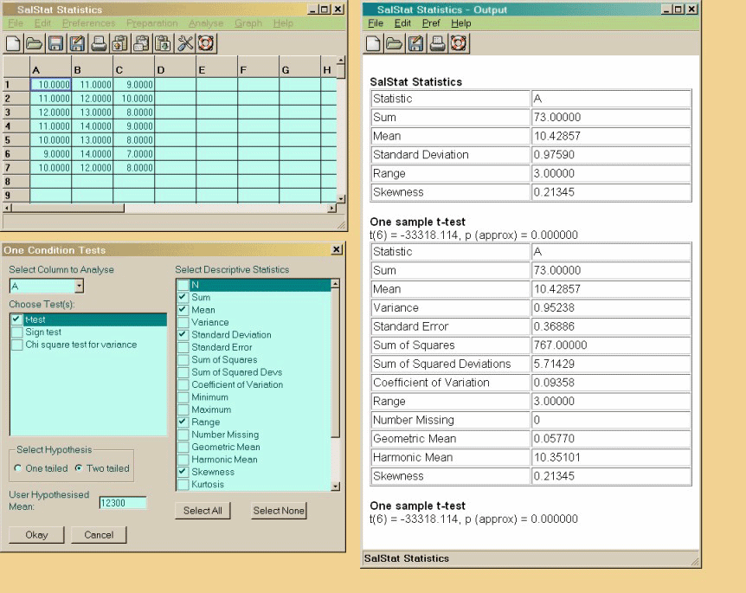Screen dimensions: 746x593
Task: Click Print icon in data window toolbar
Action: (99, 43)
